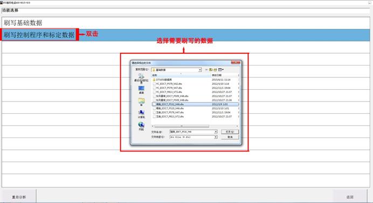Viewport: 373px width, 203px height.
Task: Open the recent places shortcut in dialog sidebar
Action: pos(141,78)
